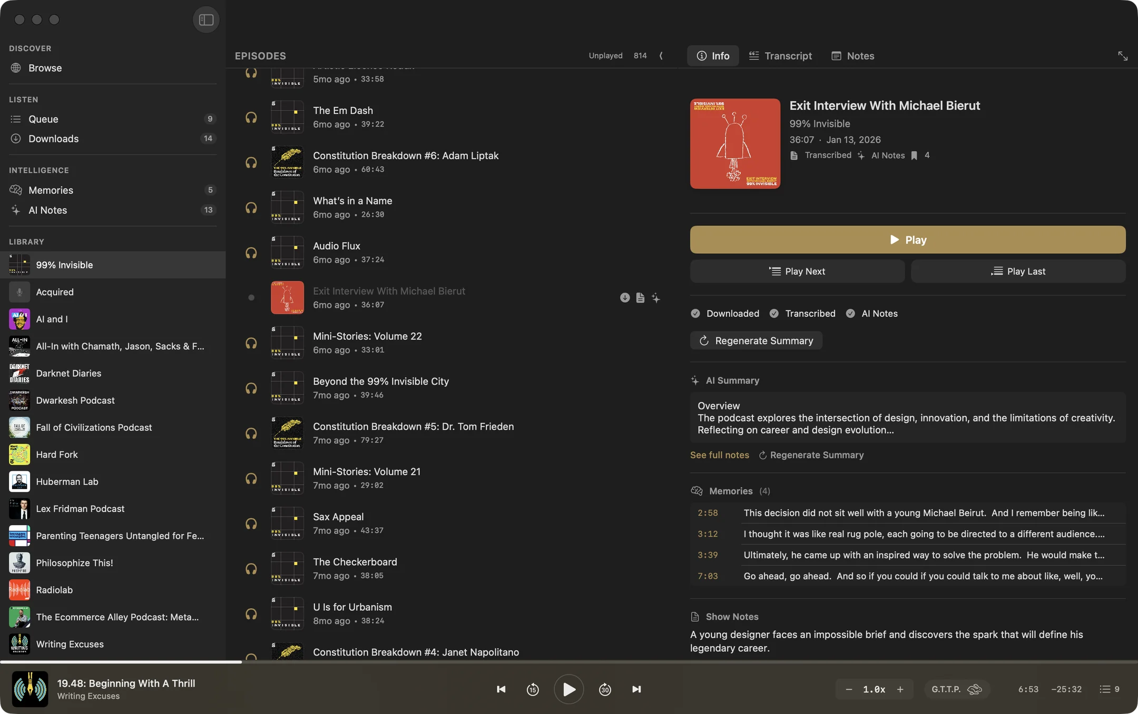The height and width of the screenshot is (714, 1138).
Task: Mark Exit Interview unplayed dot
Action: pyautogui.click(x=251, y=297)
